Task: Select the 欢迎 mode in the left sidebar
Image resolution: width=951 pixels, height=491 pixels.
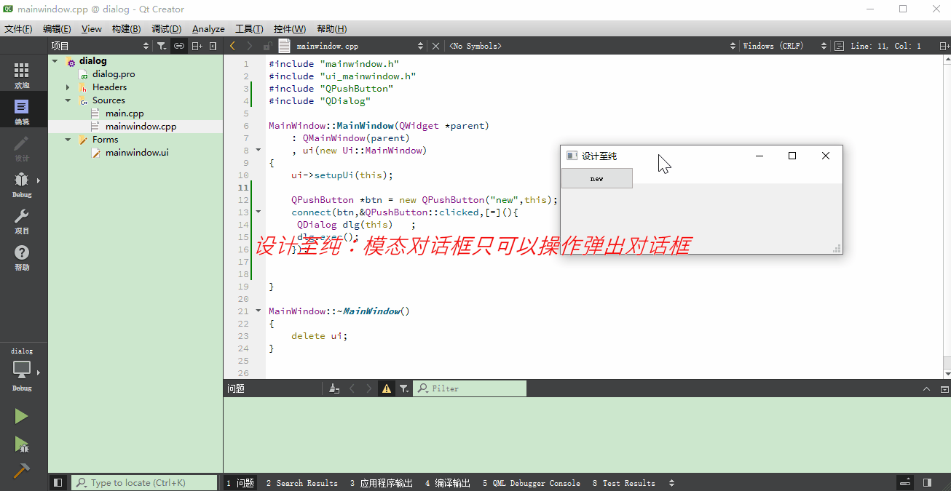Action: [22, 73]
